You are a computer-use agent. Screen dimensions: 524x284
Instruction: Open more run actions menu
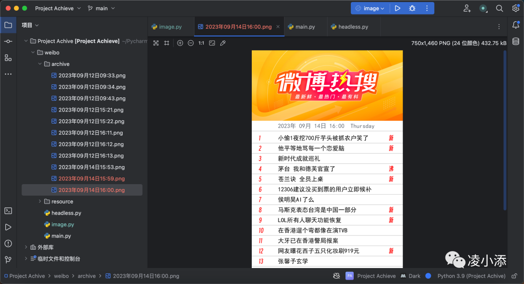(427, 8)
